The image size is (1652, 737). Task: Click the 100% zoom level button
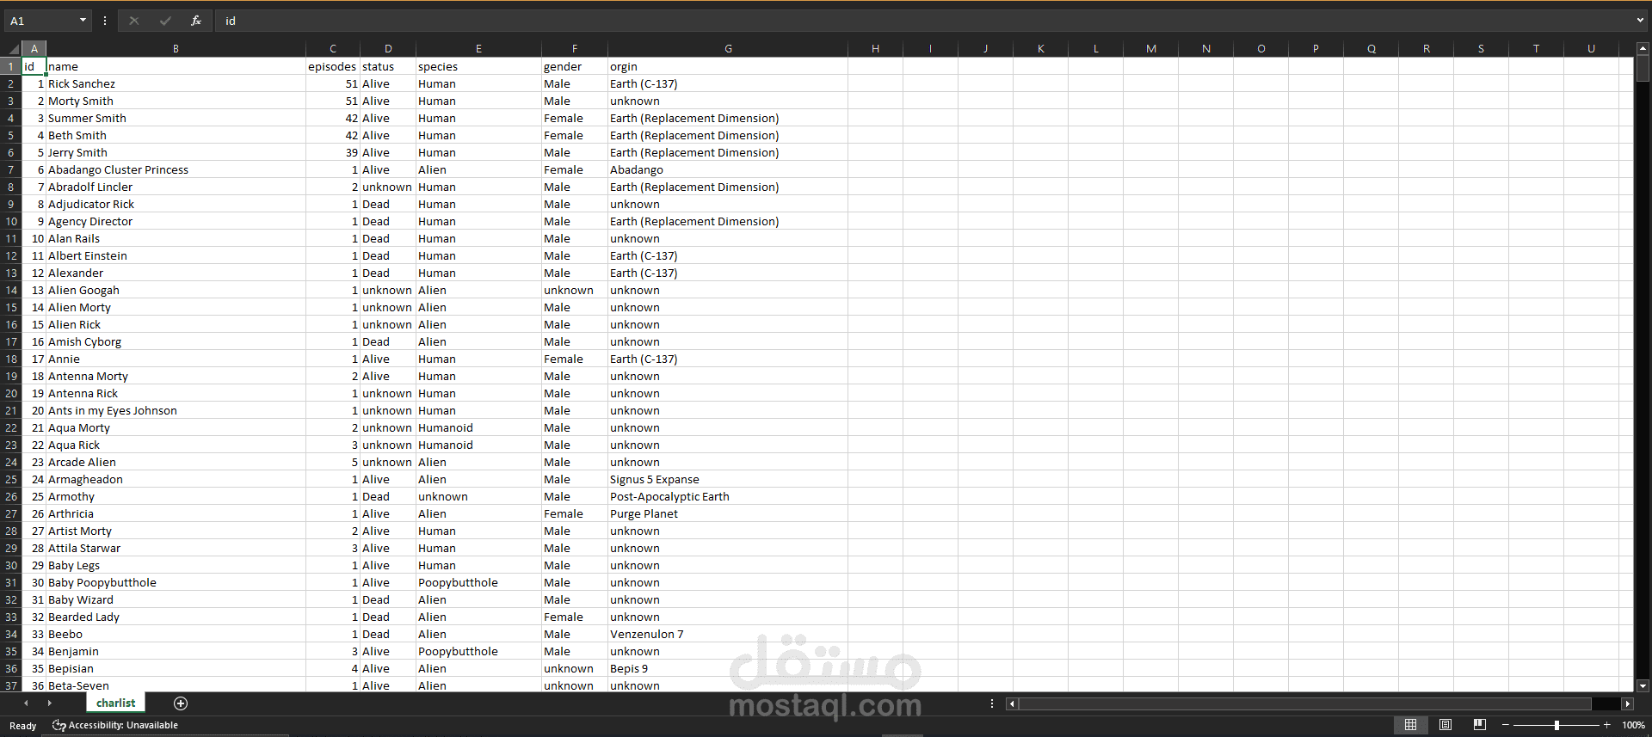[1633, 725]
